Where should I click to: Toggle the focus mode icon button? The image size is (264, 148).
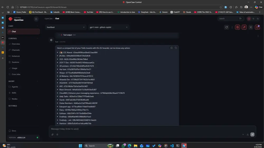251,27
